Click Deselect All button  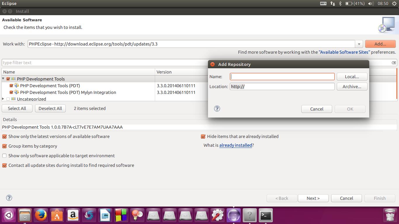[x=50, y=108]
